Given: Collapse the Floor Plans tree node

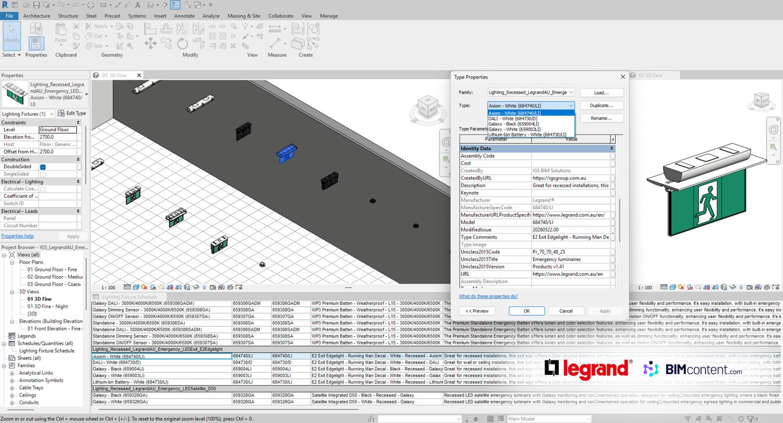Looking at the screenshot, I should coord(13,262).
